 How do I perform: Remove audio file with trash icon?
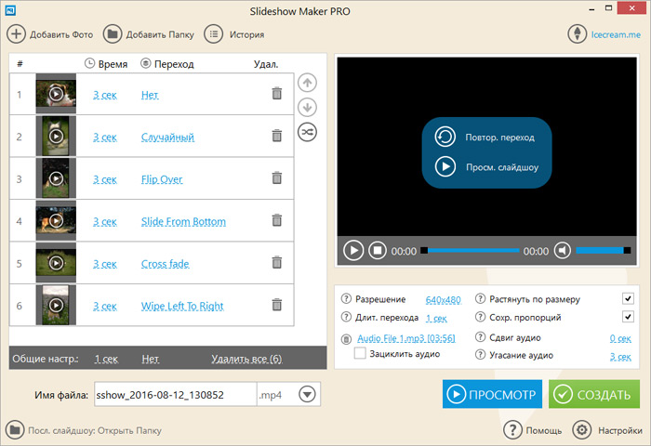point(347,339)
